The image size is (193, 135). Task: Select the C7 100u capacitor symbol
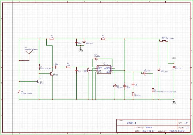click(76, 42)
